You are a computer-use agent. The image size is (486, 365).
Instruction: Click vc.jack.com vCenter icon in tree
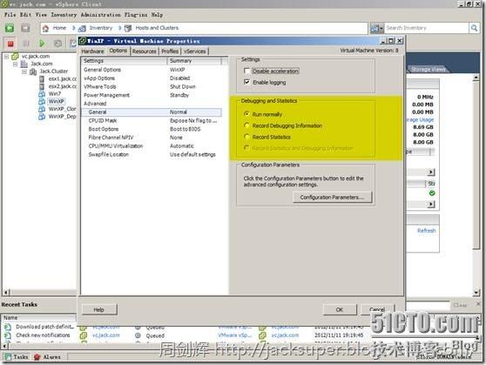point(15,57)
